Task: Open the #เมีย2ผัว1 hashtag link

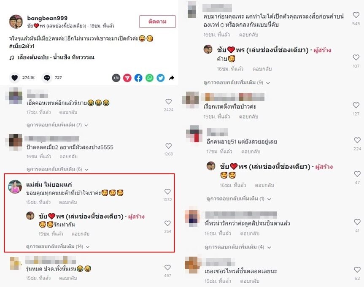Action: click(22, 46)
